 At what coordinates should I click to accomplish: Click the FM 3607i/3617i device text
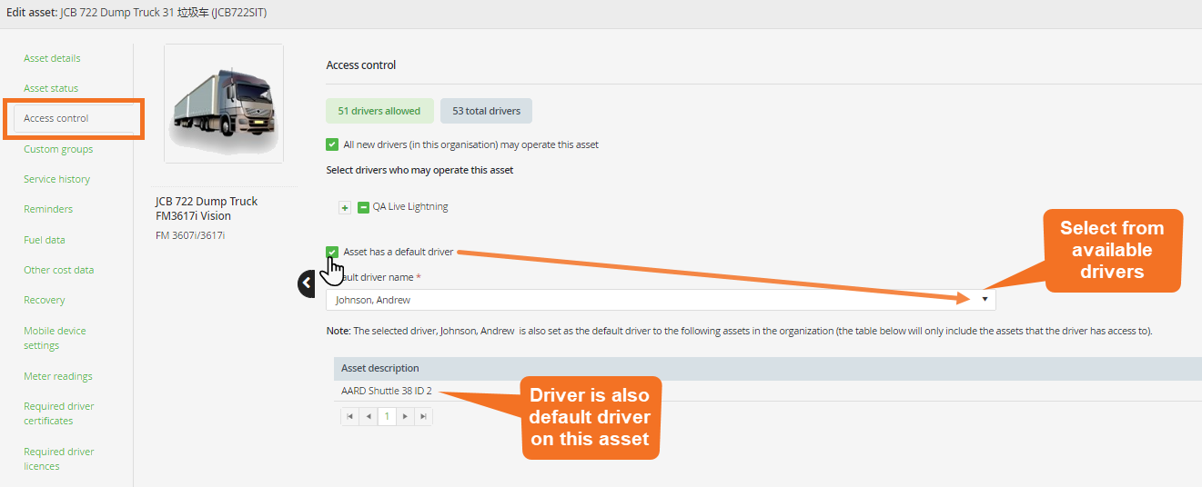[190, 235]
